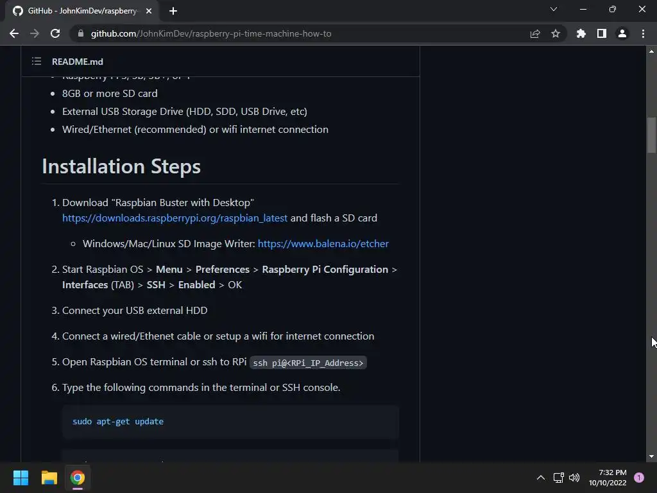Share this page using the share icon
This screenshot has width=657, height=493.
click(x=535, y=33)
